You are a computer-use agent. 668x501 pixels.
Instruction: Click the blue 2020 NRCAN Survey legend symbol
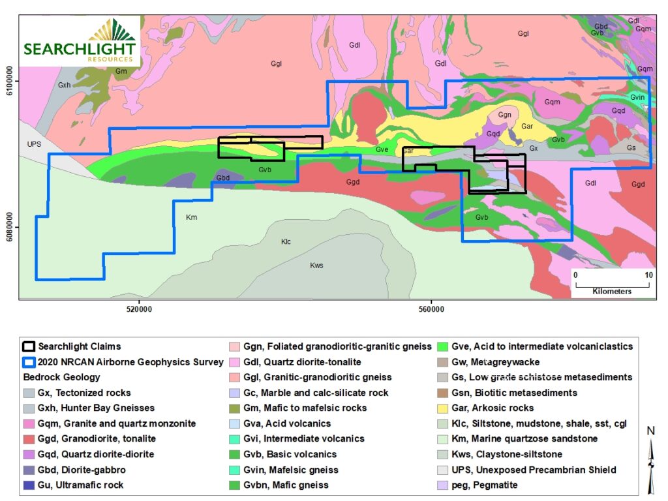click(x=29, y=362)
